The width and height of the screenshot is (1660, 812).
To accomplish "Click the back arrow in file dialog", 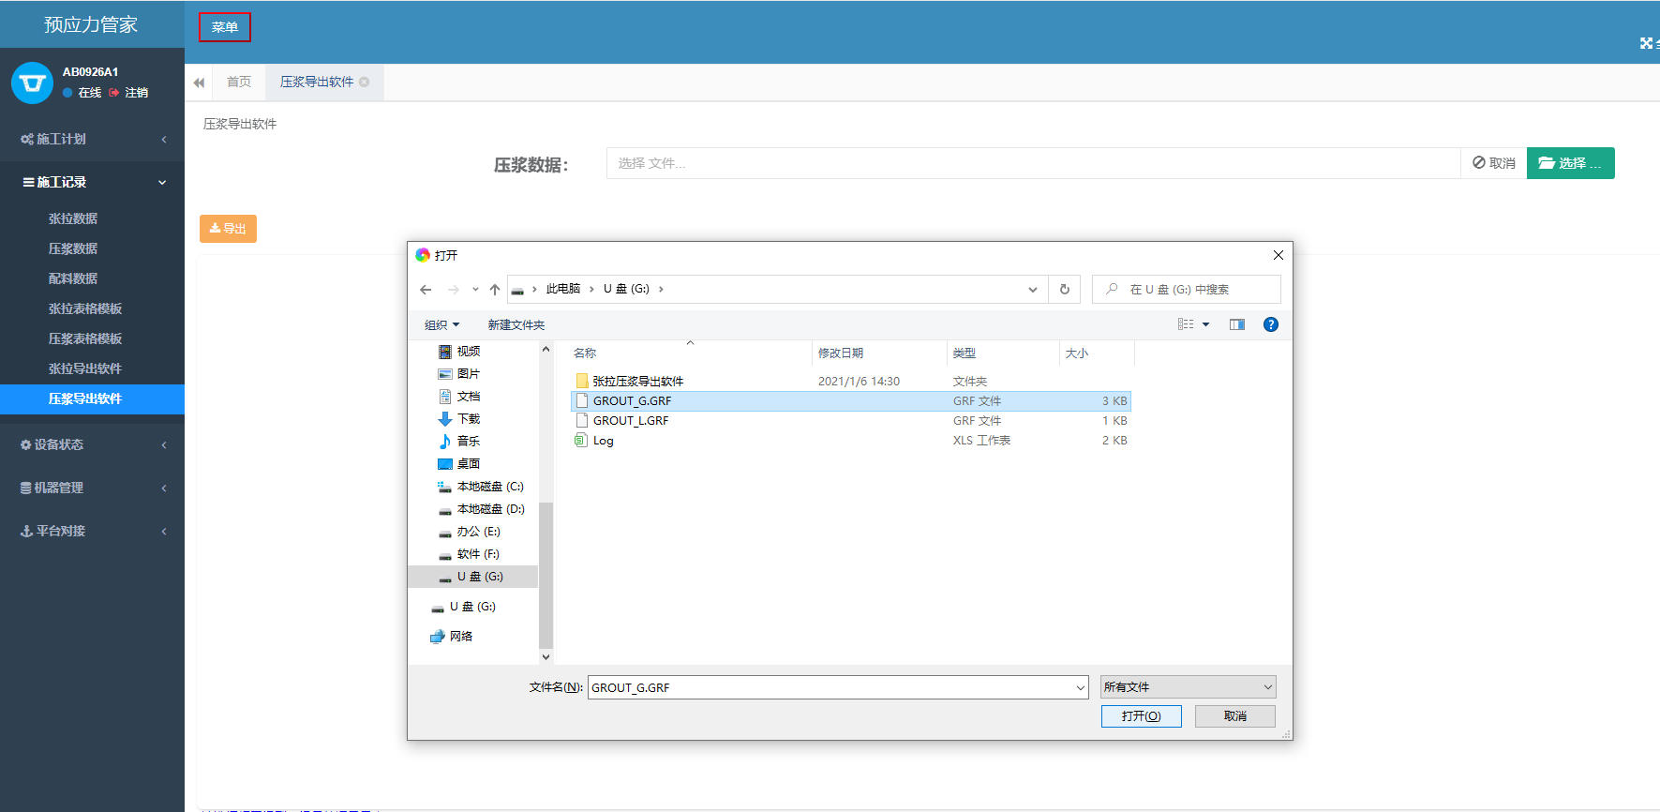I will pyautogui.click(x=426, y=290).
